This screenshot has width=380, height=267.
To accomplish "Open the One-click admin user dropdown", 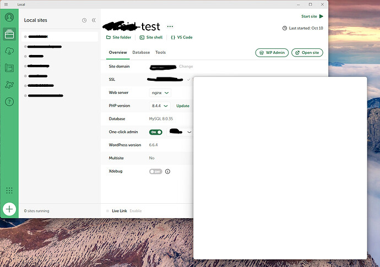I will (x=180, y=132).
